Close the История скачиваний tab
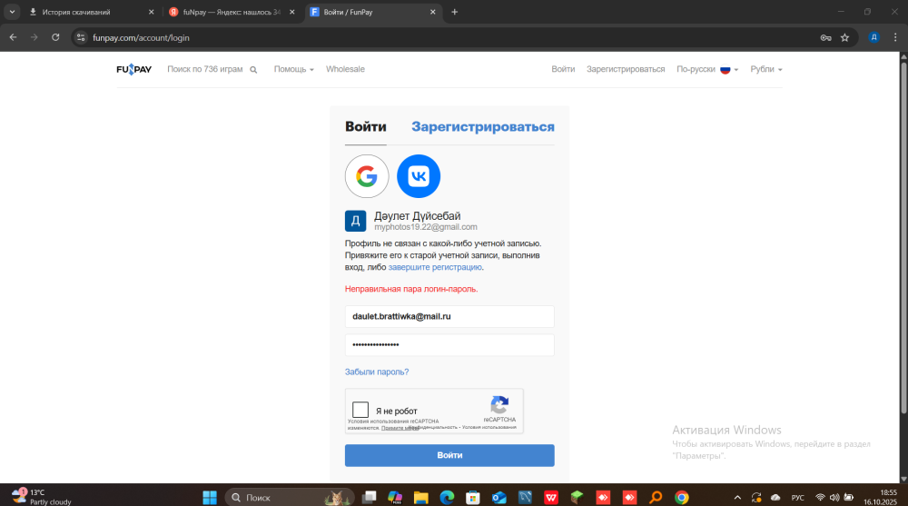Screen dimensions: 908x506 pyautogui.click(x=151, y=12)
